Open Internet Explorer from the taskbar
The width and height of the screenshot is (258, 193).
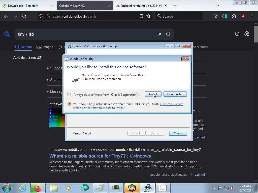click(x=22, y=188)
